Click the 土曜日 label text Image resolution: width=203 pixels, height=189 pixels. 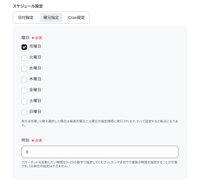pos(35,101)
